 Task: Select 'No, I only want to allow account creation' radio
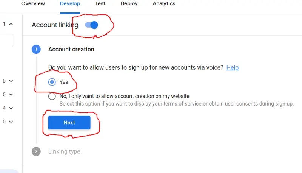click(52, 96)
